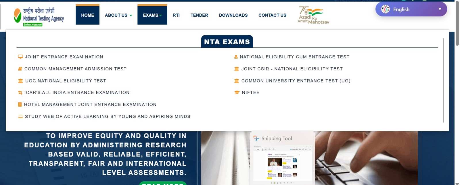Viewport: 460px width, 185px height.
Task: Click the Snipping Tool scissors icon
Action: (256, 138)
